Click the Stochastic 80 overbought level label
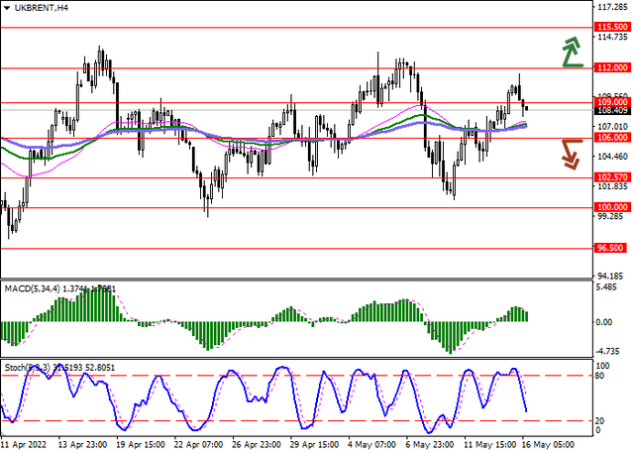Screen dimensions: 634x453 coord(599,376)
